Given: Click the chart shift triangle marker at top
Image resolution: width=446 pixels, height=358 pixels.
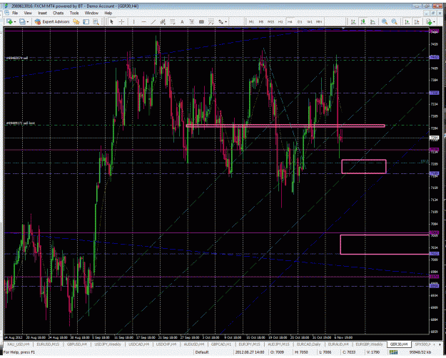Looking at the screenshot, I should (343, 28).
